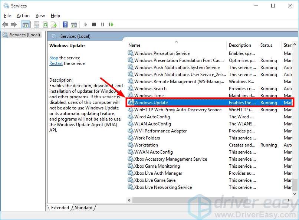Image resolution: width=299 pixels, height=220 pixels.
Task: Click the Back arrow in the toolbar
Action: pyautogui.click(x=5, y=24)
